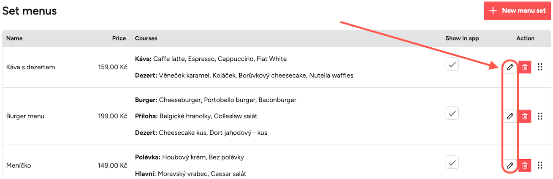The height and width of the screenshot is (179, 553).
Task: Open the pencil editor for Meníčko
Action: [x=510, y=165]
